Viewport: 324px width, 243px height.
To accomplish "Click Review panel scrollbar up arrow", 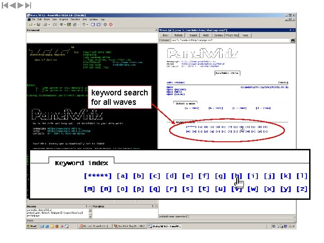I will tap(90, 210).
